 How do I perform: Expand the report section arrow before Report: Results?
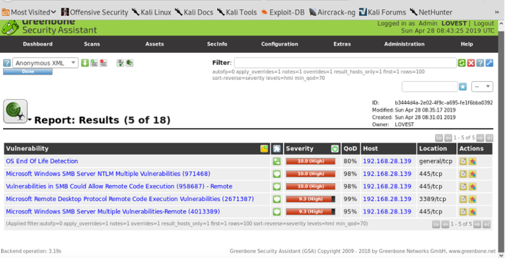click(x=29, y=120)
